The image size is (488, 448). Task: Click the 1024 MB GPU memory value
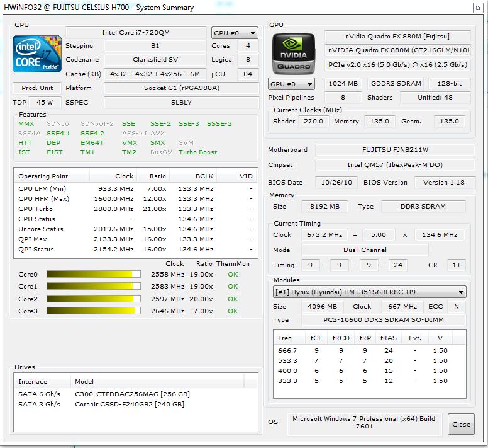point(343,84)
